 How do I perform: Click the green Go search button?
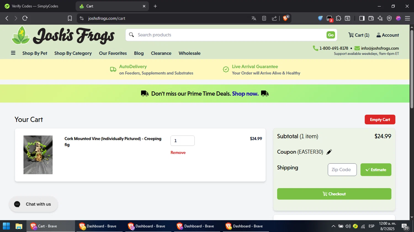point(331,35)
